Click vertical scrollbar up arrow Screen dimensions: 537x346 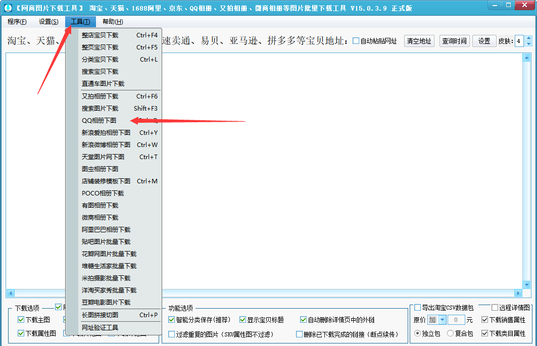tap(526, 58)
